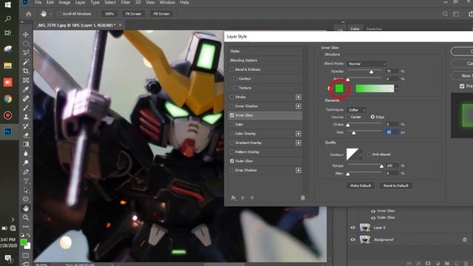473x266 pixels.
Task: Select the History Brush tool
Action: click(26, 126)
